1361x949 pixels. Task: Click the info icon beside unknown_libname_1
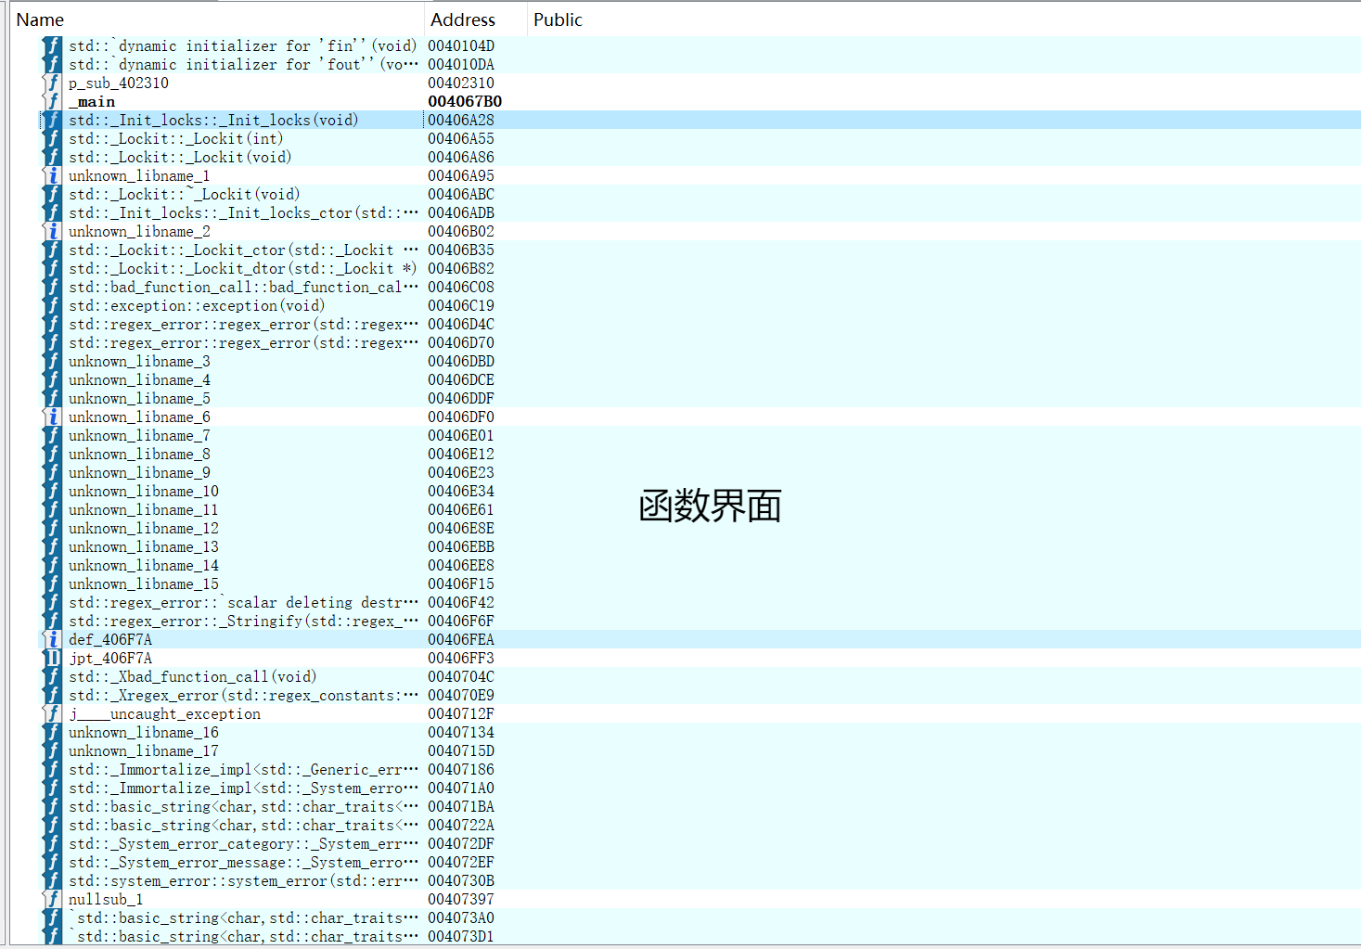pyautogui.click(x=52, y=175)
